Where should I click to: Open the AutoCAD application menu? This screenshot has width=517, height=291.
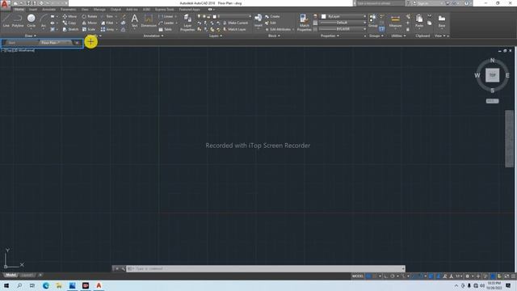pyautogui.click(x=5, y=4)
